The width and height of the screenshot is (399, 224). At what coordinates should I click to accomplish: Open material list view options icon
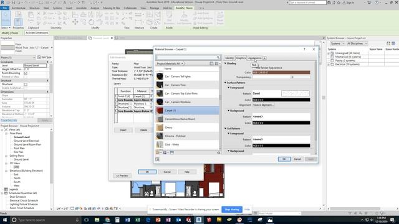217,63
